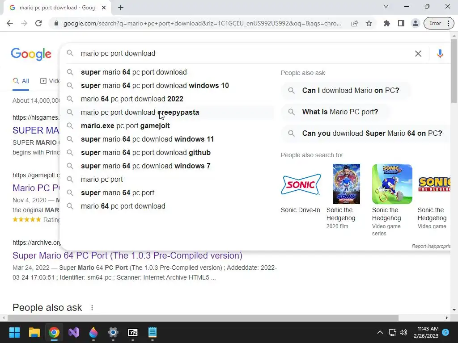Open the Windows Start menu
Image resolution: width=458 pixels, height=343 pixels.
click(x=14, y=332)
